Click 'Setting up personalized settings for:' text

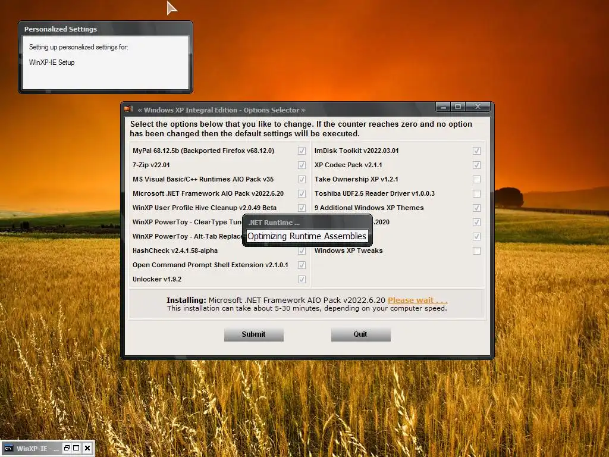click(x=79, y=47)
